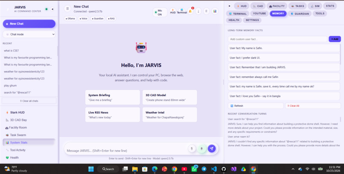Image resolution: width=344 pixels, height=174 pixels.
Task: Open Facility Room in the sidebar
Action: coord(29,128)
